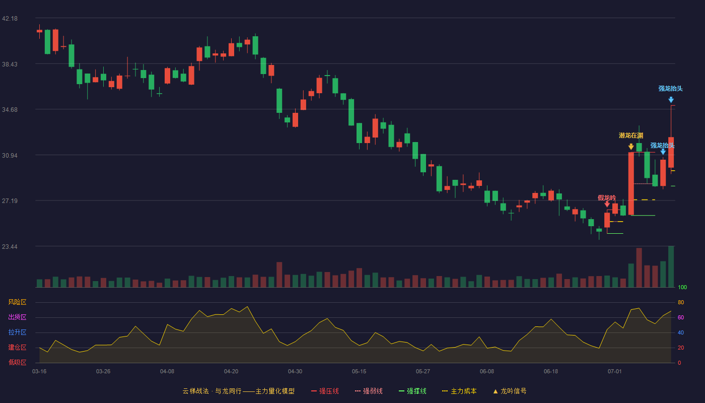Click the 04-20 date label

click(x=231, y=371)
